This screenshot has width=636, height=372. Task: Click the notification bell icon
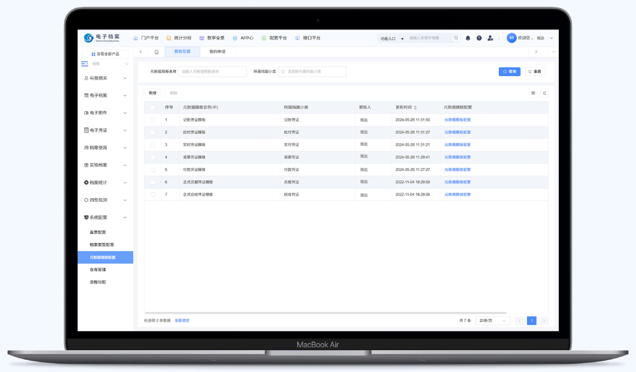468,38
